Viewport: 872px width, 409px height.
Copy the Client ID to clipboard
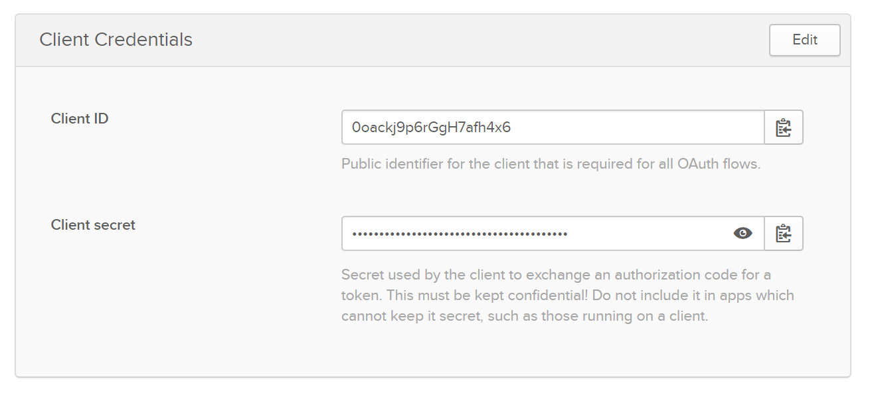(784, 127)
